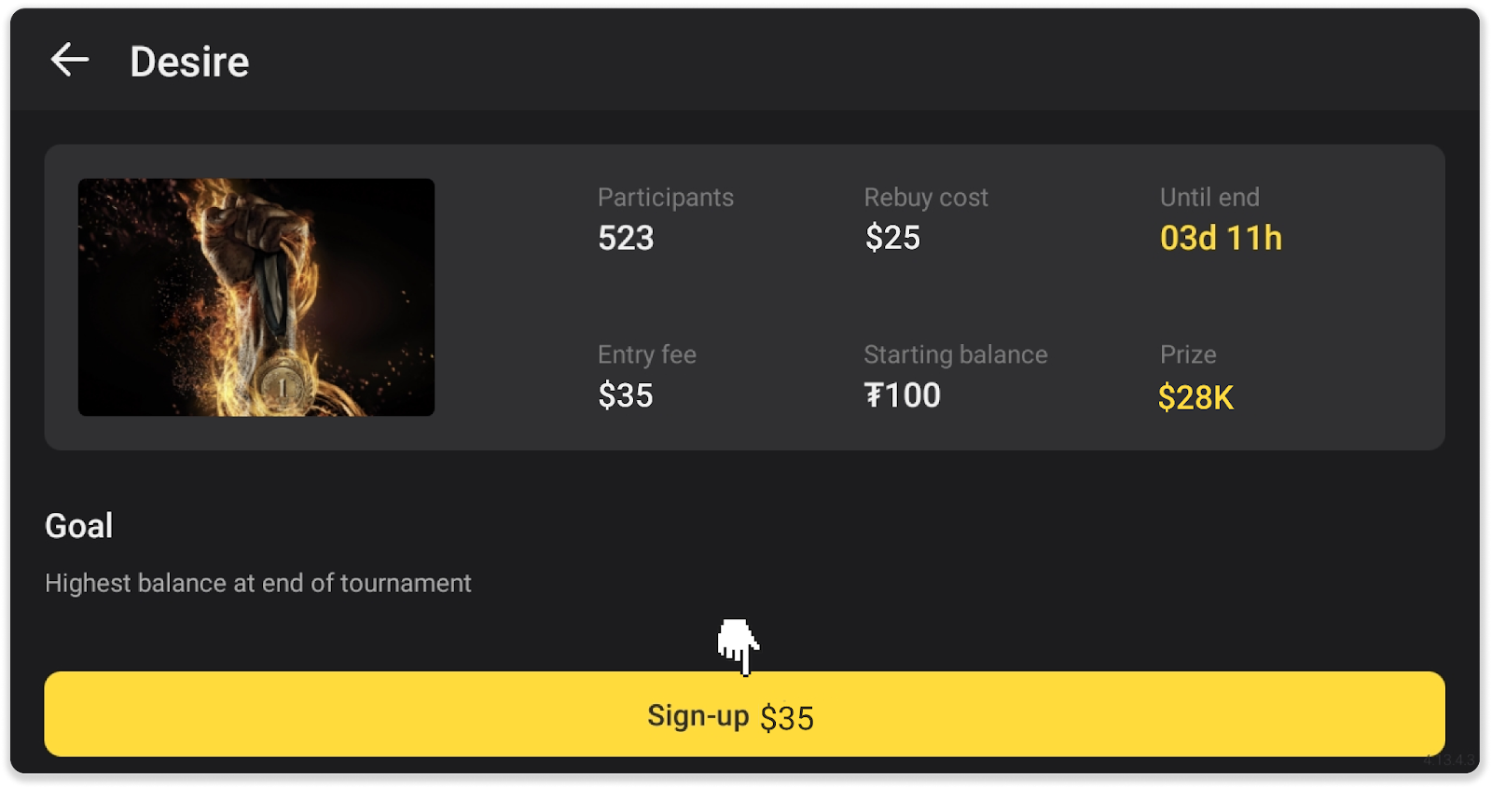Select the $25 rebuy cost value
The image size is (1492, 788).
pyautogui.click(x=892, y=239)
